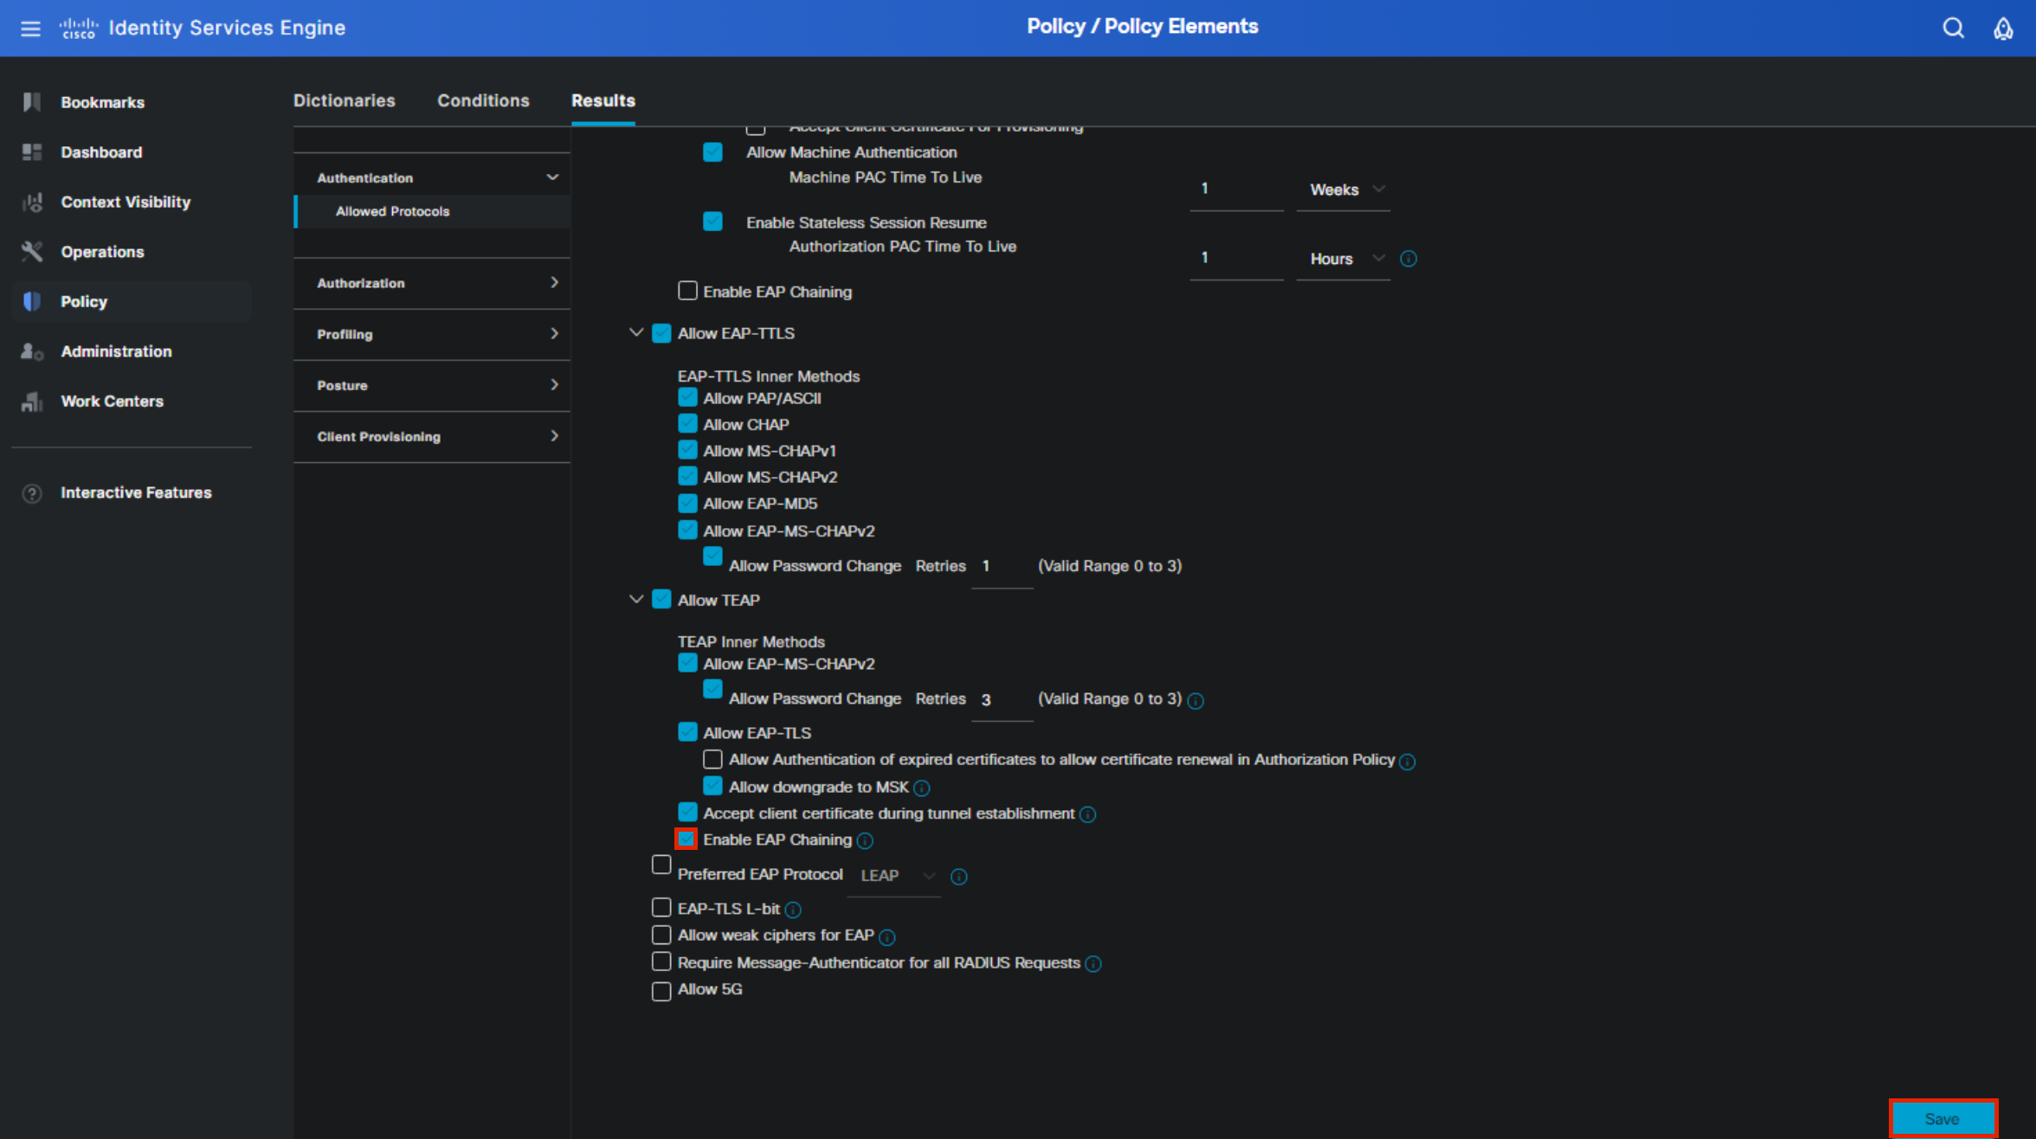Click the Operations wrench icon

[x=32, y=252]
